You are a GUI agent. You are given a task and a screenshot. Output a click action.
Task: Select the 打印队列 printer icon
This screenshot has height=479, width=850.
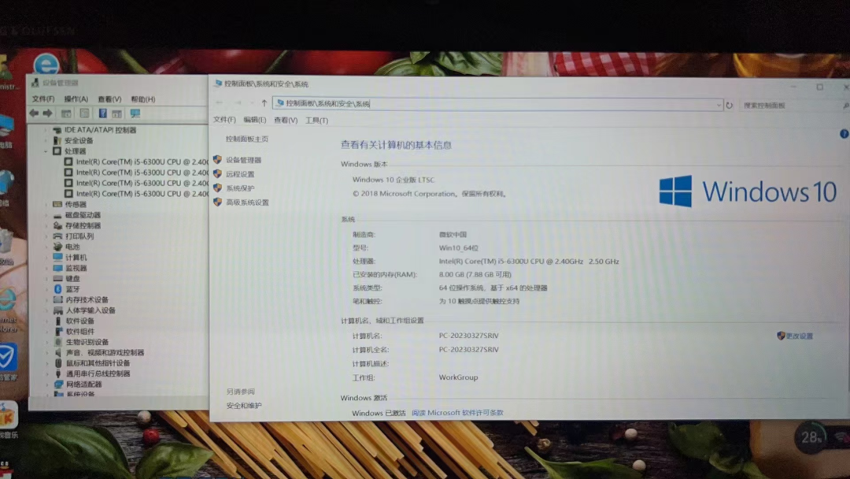tap(57, 236)
